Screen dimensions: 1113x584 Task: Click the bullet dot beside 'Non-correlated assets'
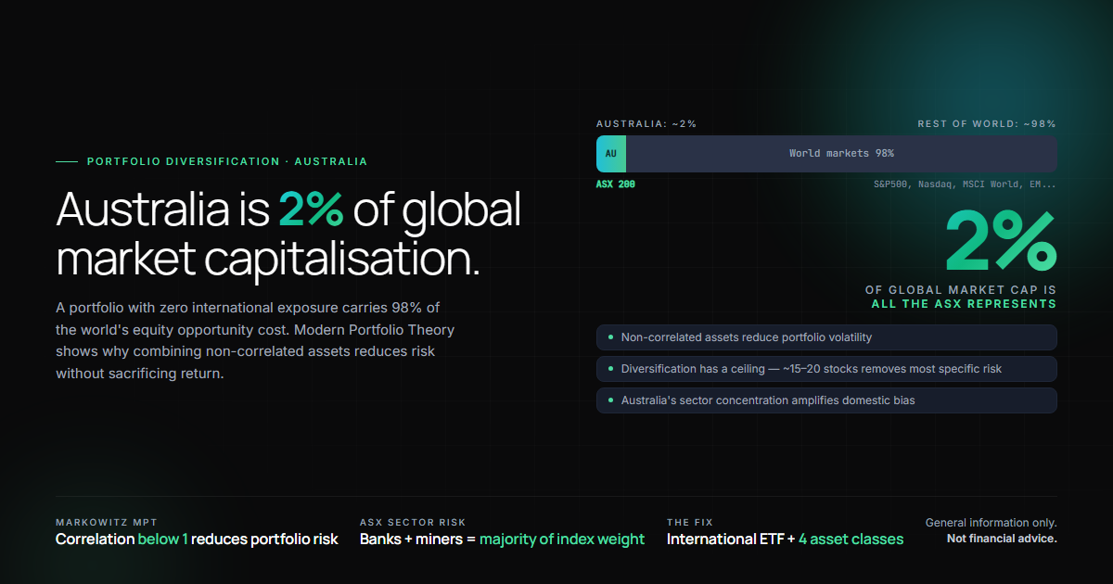click(610, 337)
